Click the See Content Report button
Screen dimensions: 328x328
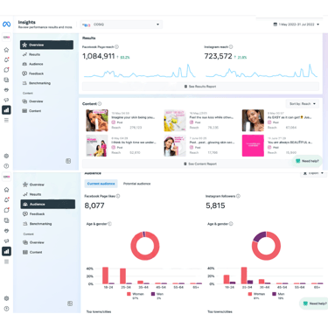200,164
